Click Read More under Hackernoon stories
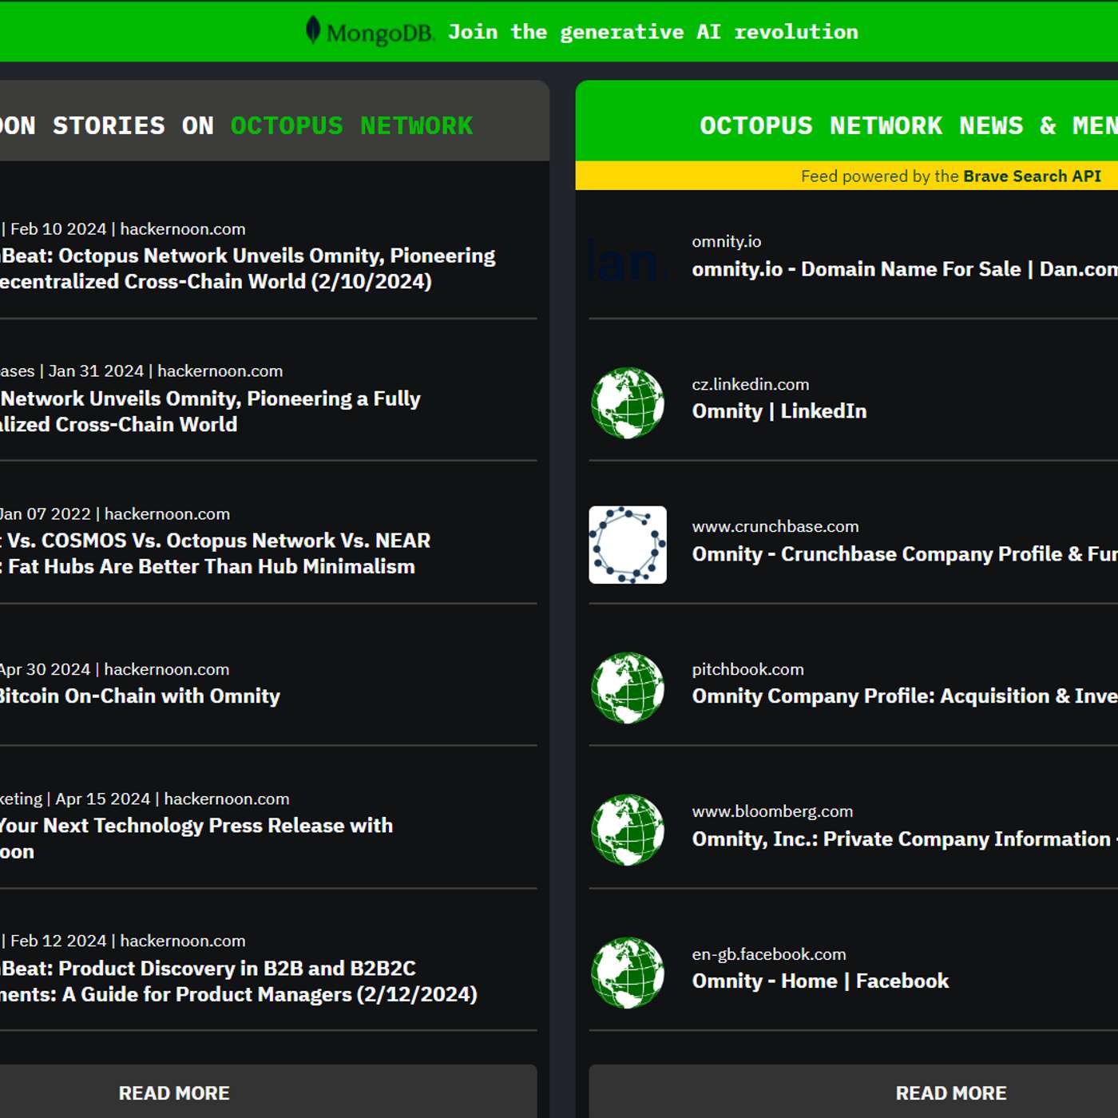 coord(174,1092)
